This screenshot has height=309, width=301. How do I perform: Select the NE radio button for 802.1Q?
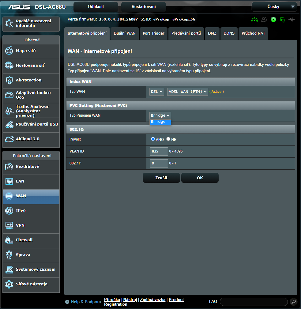(168, 139)
